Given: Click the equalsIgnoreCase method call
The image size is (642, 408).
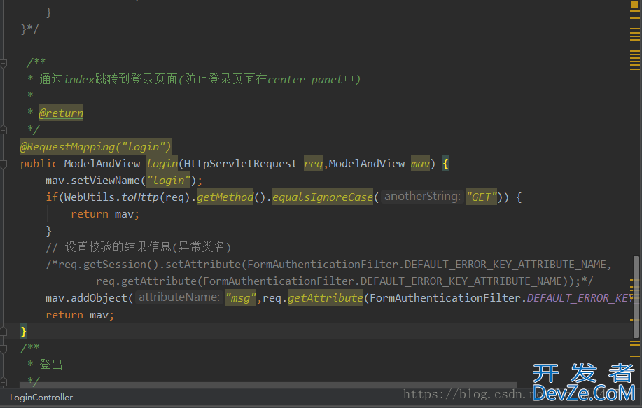Looking at the screenshot, I should [323, 197].
